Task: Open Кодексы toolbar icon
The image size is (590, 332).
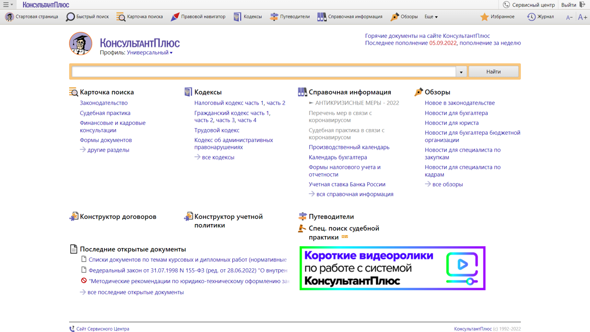Action: click(x=237, y=17)
